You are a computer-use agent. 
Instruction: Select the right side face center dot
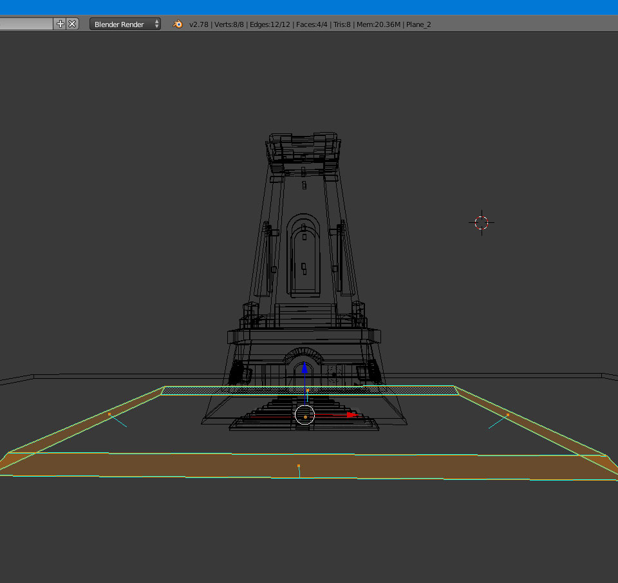(507, 415)
